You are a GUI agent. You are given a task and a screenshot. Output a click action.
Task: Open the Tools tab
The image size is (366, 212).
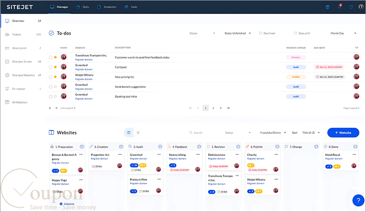[x=131, y=7]
